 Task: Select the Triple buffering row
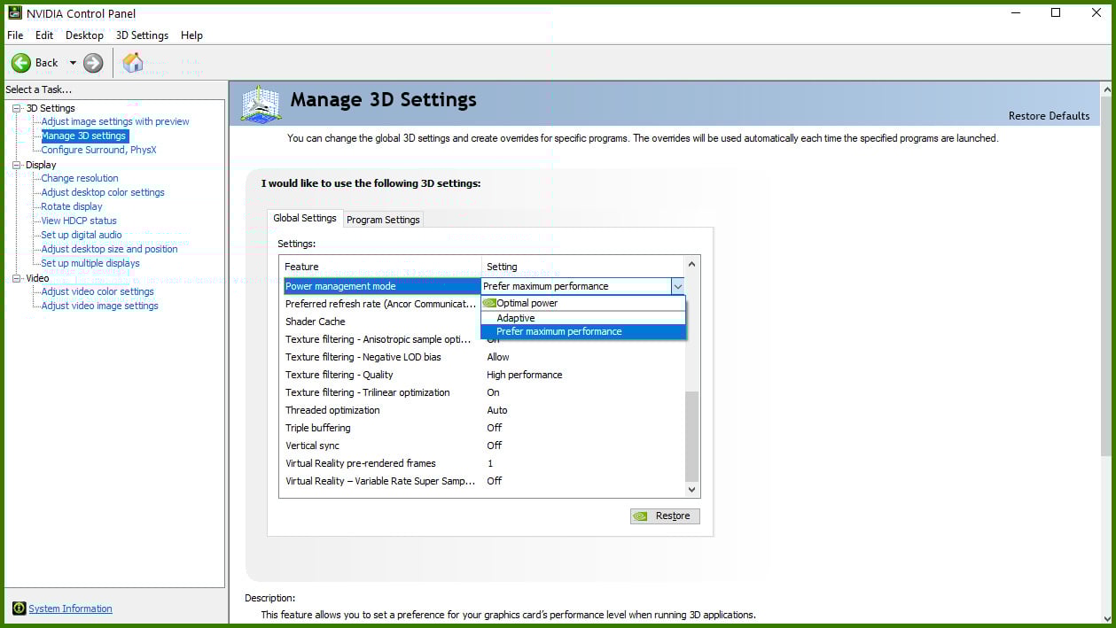point(483,428)
